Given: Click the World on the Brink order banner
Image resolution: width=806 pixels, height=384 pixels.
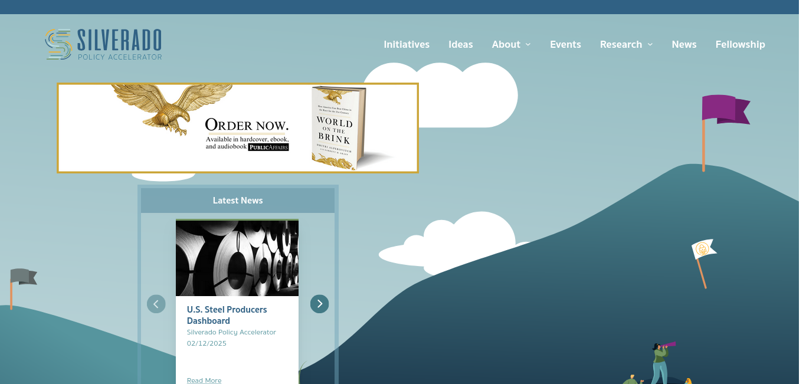Looking at the screenshot, I should tap(238, 128).
